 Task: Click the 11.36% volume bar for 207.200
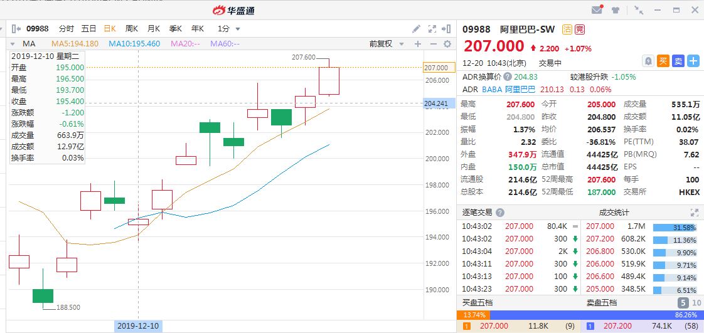coord(675,240)
